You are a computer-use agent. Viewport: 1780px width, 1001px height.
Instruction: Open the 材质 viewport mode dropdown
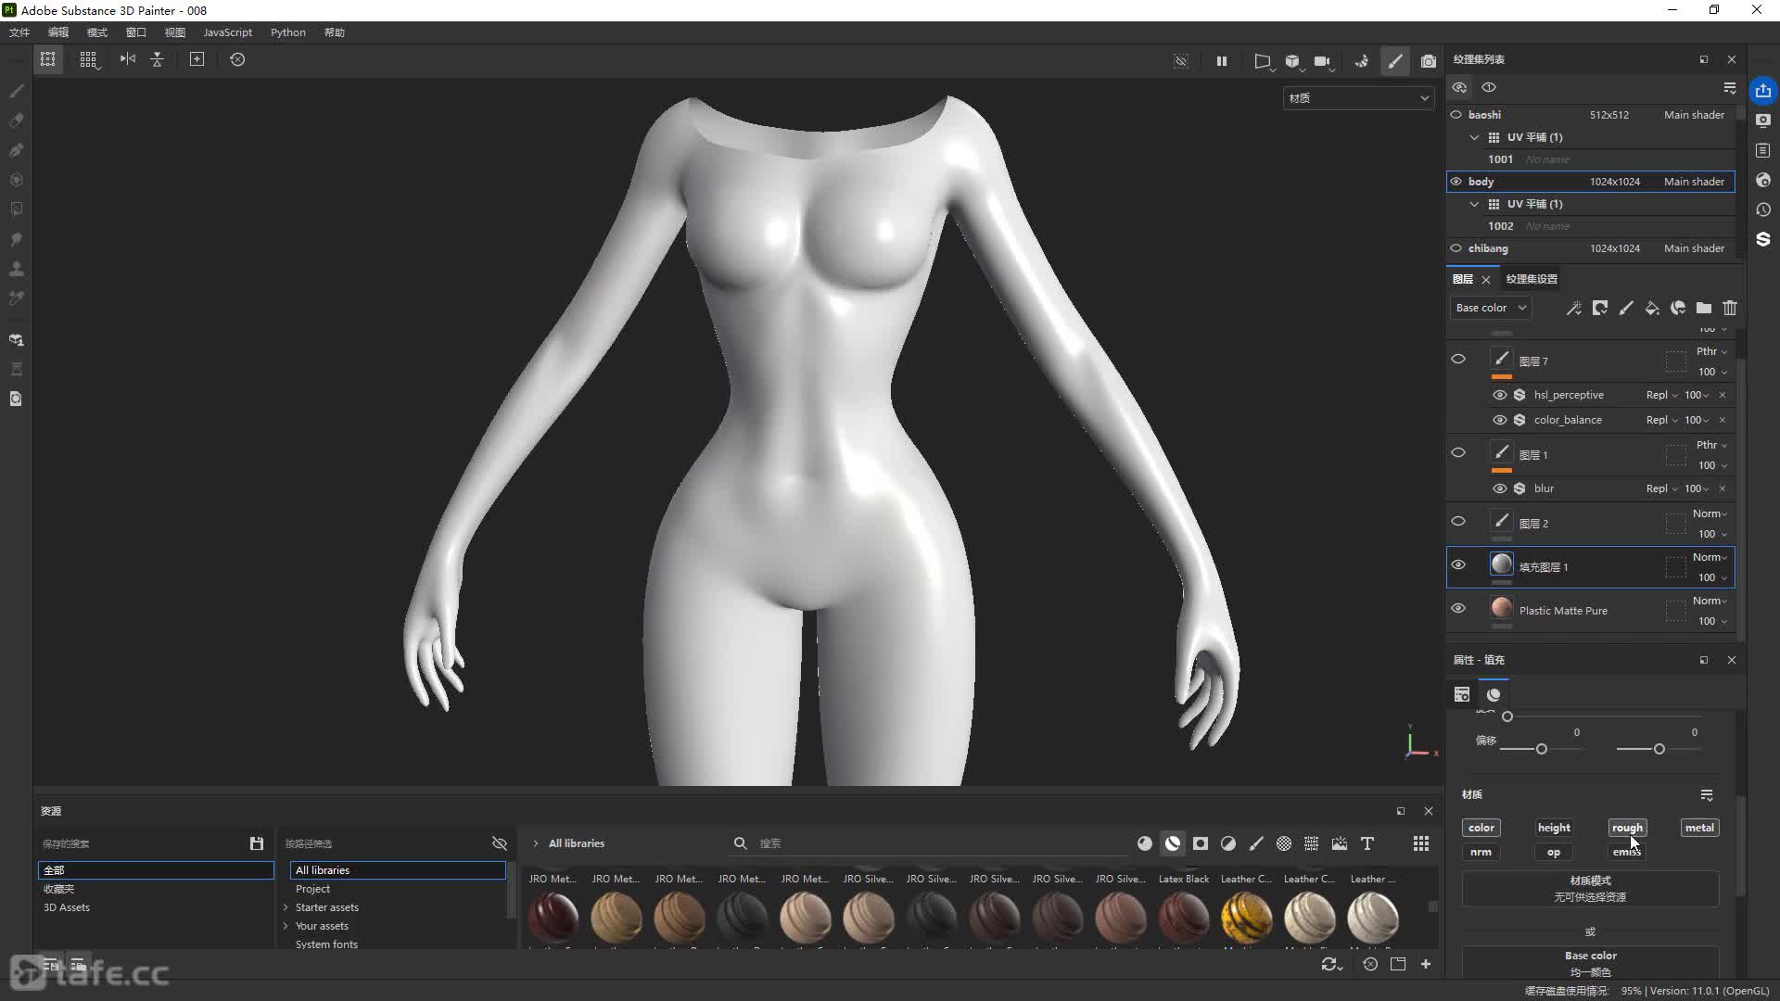1358,98
